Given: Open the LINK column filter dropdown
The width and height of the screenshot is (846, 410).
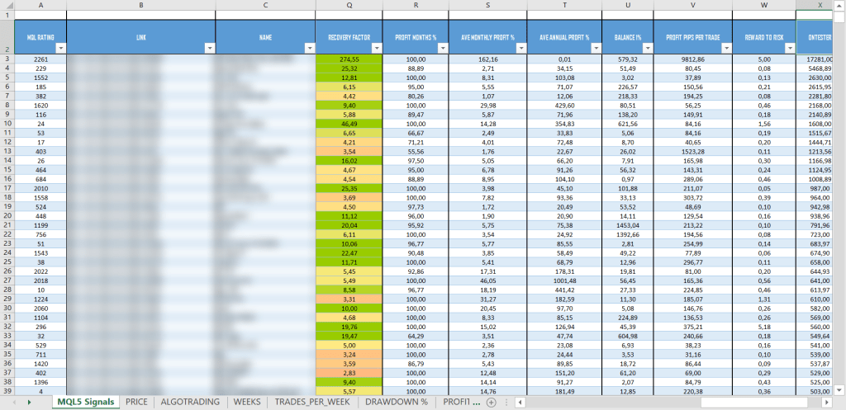Looking at the screenshot, I should click(209, 49).
